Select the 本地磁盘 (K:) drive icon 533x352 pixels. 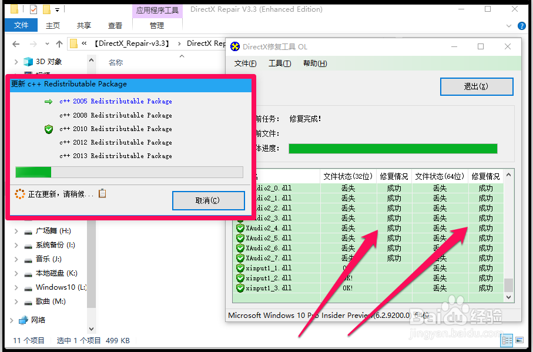[x=28, y=274]
